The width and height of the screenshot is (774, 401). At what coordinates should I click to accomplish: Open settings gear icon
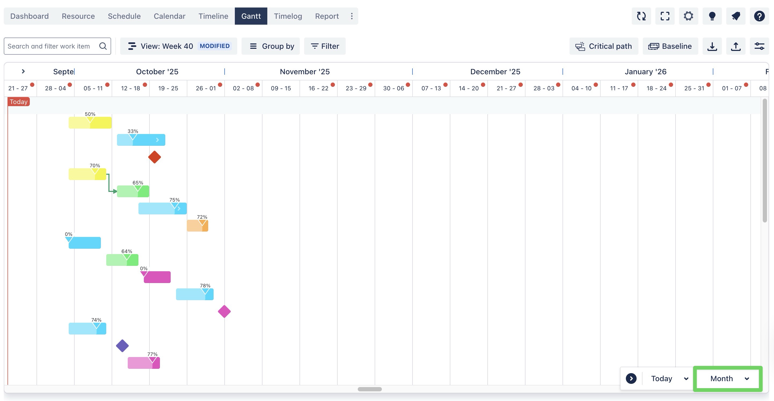(688, 16)
